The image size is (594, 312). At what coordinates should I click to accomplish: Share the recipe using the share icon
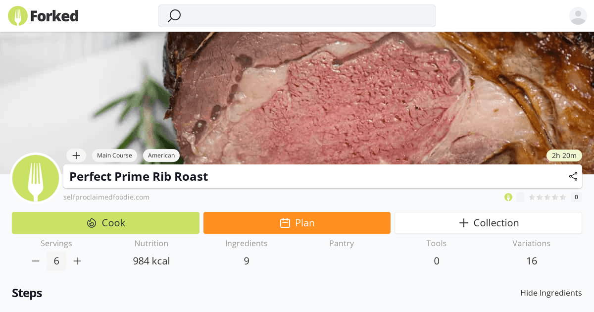[573, 176]
